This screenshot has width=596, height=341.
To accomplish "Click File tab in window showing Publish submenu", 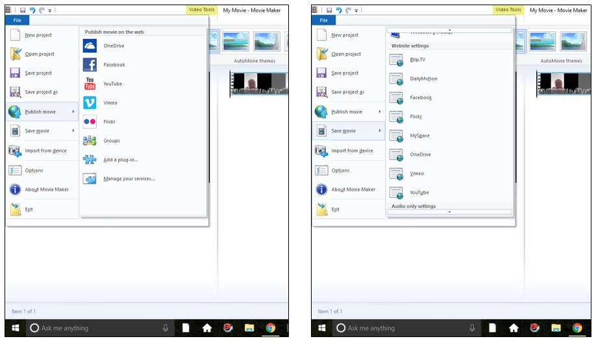I will coord(17,21).
